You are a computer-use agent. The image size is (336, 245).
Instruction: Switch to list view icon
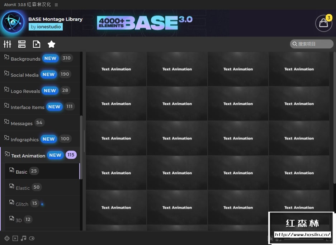pyautogui.click(x=22, y=44)
